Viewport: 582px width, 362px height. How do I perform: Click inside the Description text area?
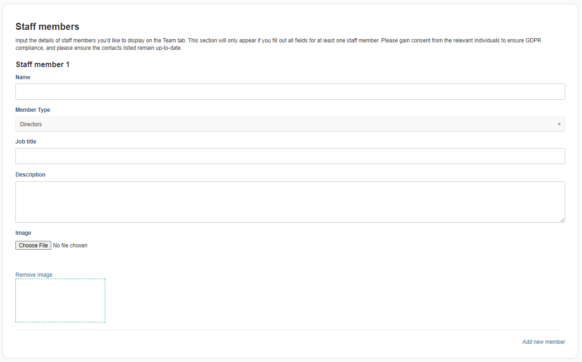[290, 202]
